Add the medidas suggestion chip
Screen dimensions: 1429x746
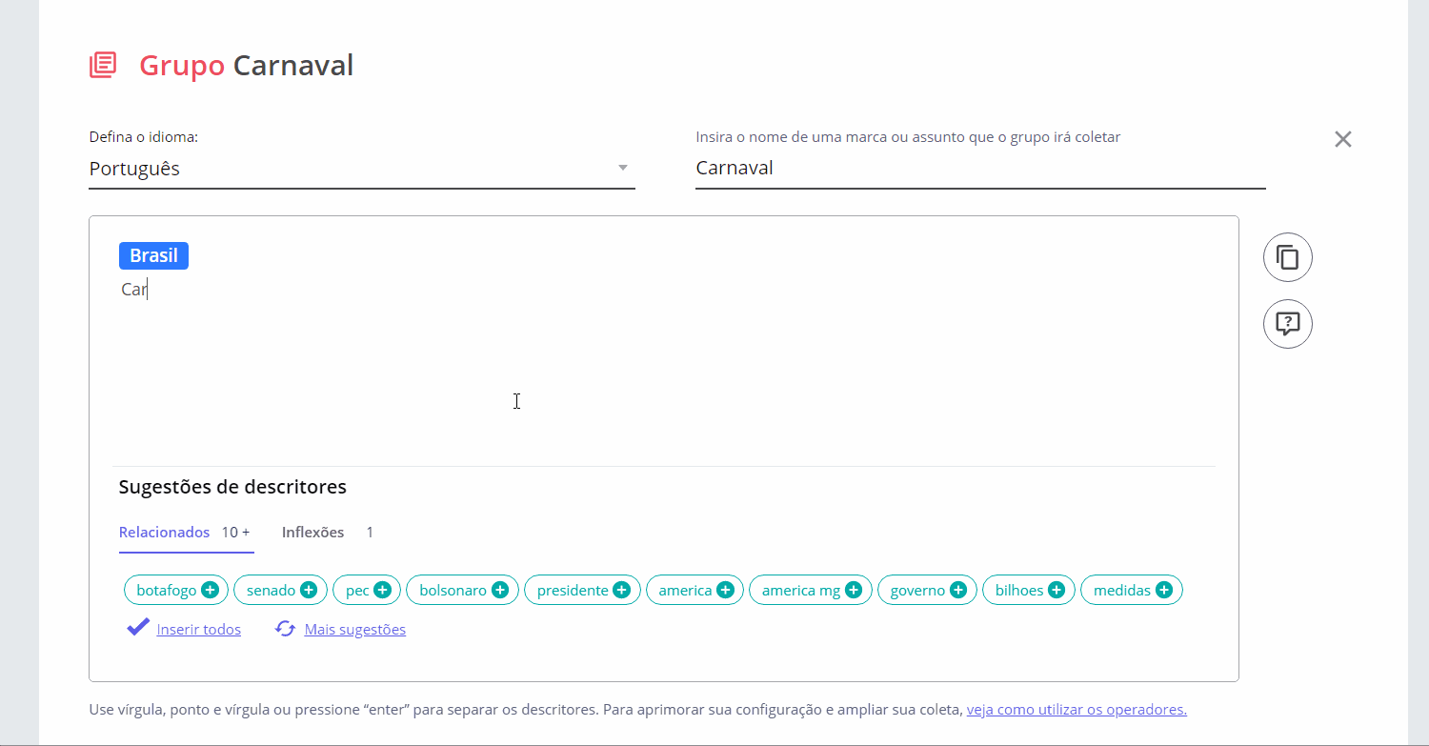pos(1163,590)
